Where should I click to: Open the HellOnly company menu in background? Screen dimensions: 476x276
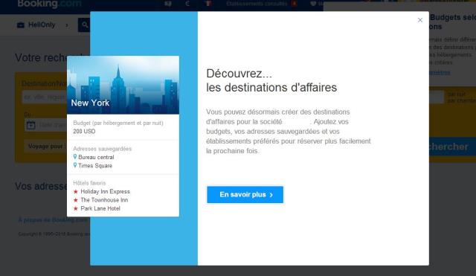[x=42, y=25]
